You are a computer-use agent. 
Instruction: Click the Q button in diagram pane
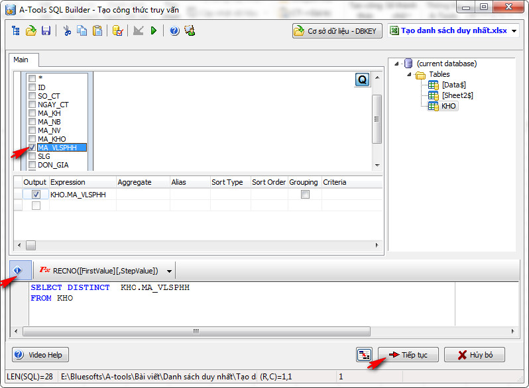[362, 79]
